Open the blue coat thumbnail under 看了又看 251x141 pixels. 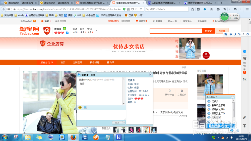coord(210,87)
